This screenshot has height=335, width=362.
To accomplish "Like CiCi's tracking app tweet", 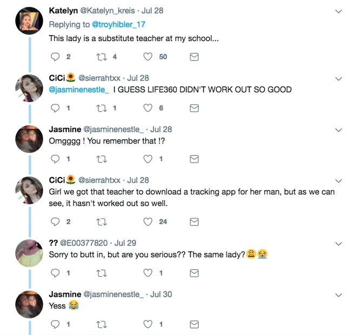I will [148, 222].
